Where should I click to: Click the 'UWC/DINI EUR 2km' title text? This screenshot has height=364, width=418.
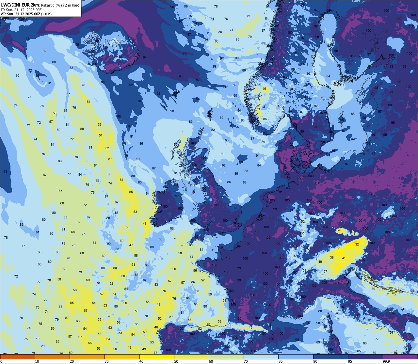coord(20,5)
